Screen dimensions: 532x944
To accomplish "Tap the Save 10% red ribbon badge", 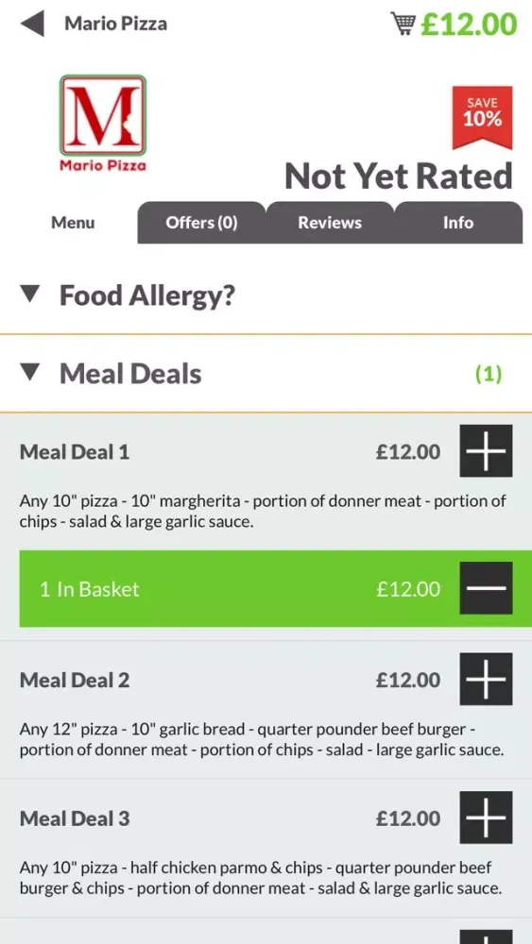I will 482,117.
